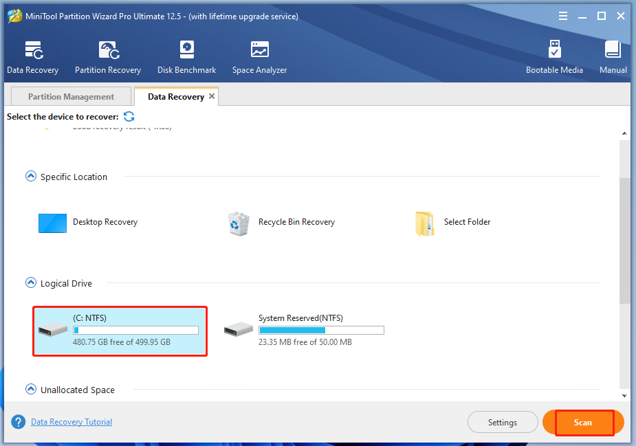
Task: Select the C: NTFS drive icon
Action: 53,329
